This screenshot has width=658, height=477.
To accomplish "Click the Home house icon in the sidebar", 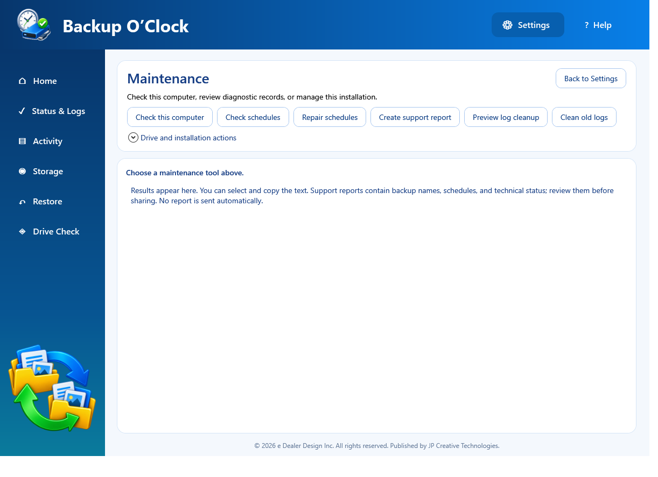I will (22, 81).
